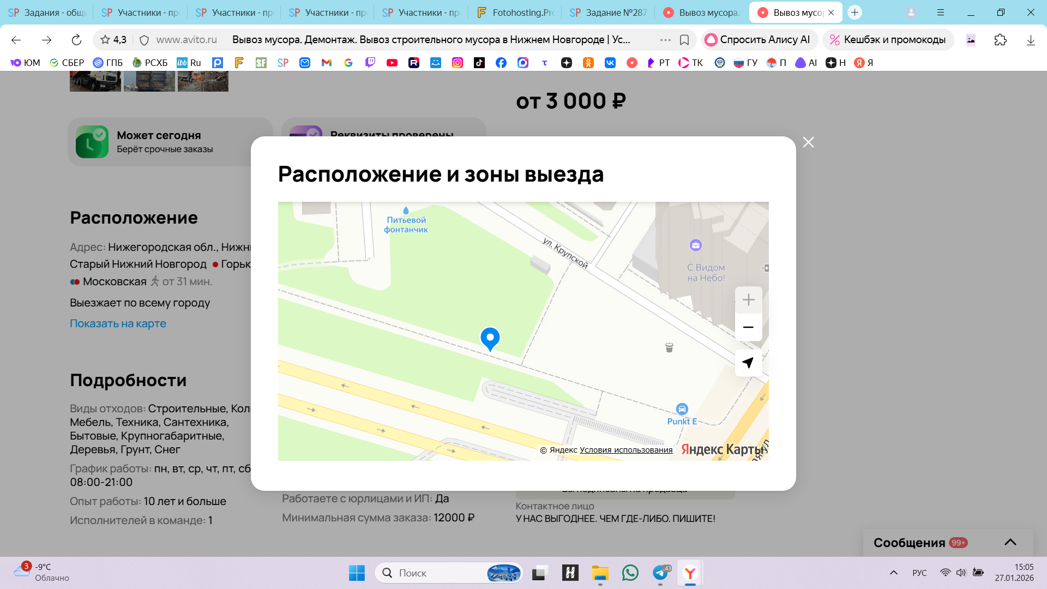Open browser downloads arrow icon
Image resolution: width=1047 pixels, height=589 pixels.
coord(1030,40)
